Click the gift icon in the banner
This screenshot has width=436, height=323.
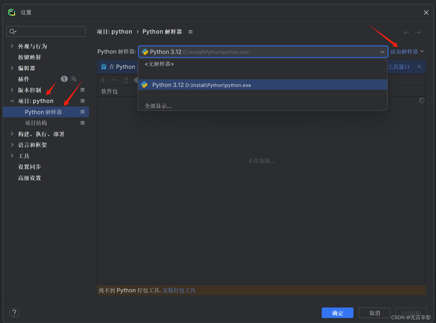coord(104,67)
